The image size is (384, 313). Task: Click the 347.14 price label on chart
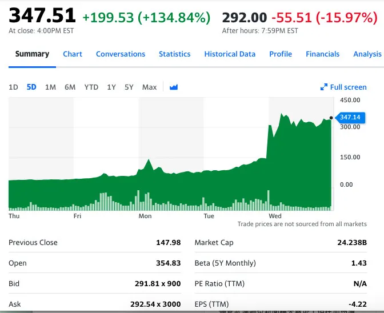tap(350, 118)
